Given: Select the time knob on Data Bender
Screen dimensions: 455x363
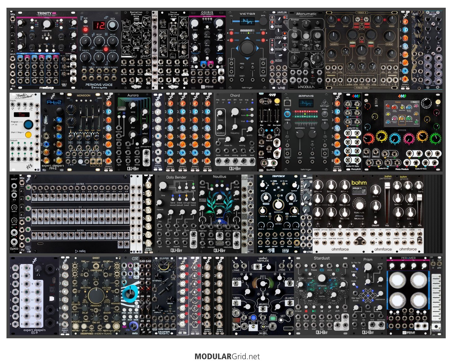Looking at the screenshot, I should pyautogui.click(x=163, y=186).
